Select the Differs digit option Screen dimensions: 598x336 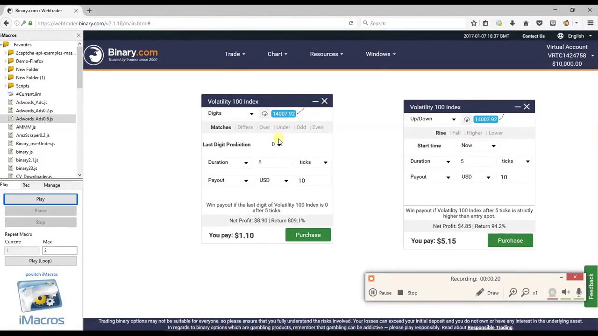coord(245,127)
